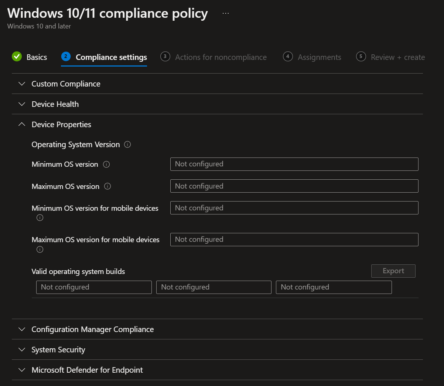
Task: Click the info icon next to Maximum OS version
Action: (x=107, y=186)
